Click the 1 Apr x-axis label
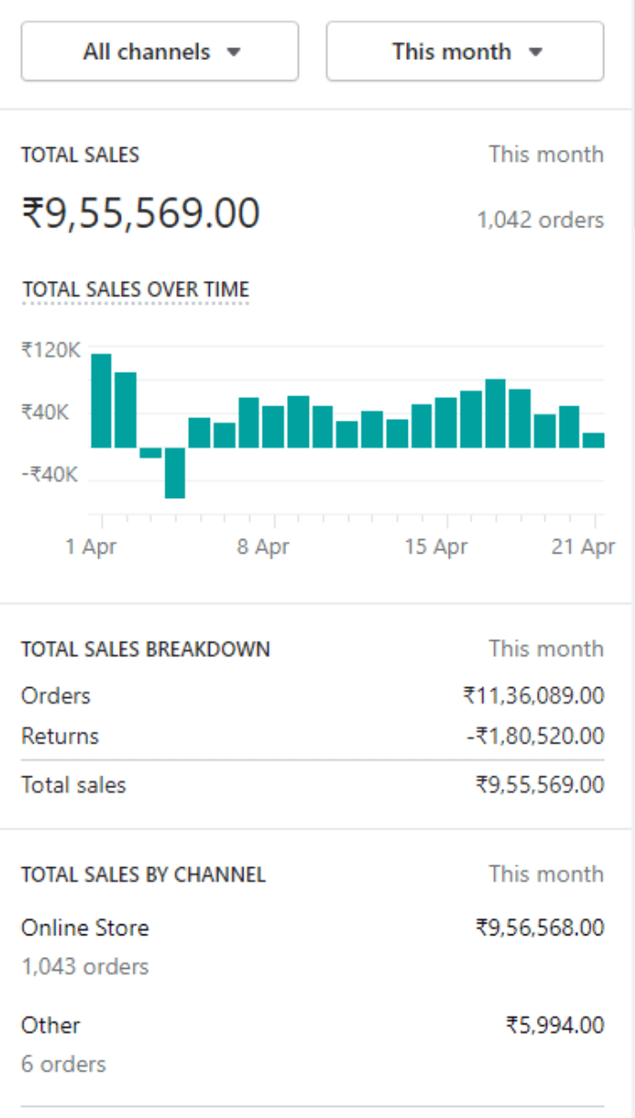 click(92, 547)
